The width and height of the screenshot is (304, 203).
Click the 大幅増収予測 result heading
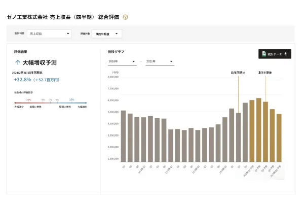click(x=40, y=63)
